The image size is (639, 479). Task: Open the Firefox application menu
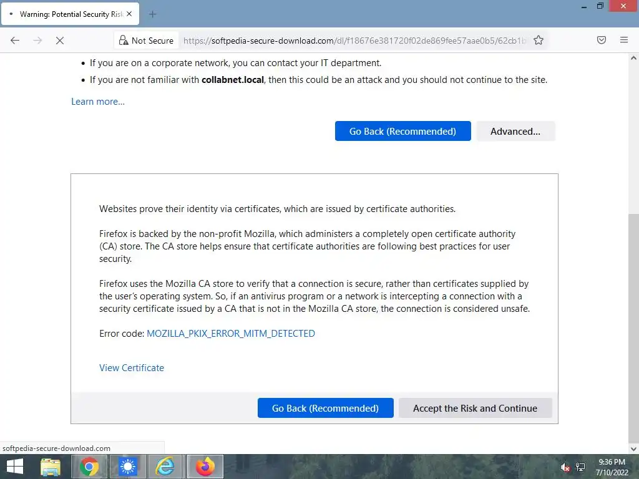[x=624, y=40]
